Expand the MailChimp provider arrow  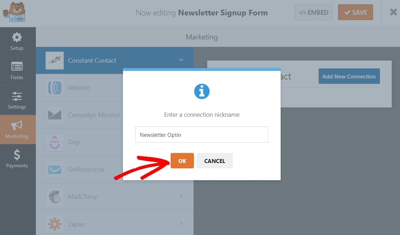[x=181, y=196]
